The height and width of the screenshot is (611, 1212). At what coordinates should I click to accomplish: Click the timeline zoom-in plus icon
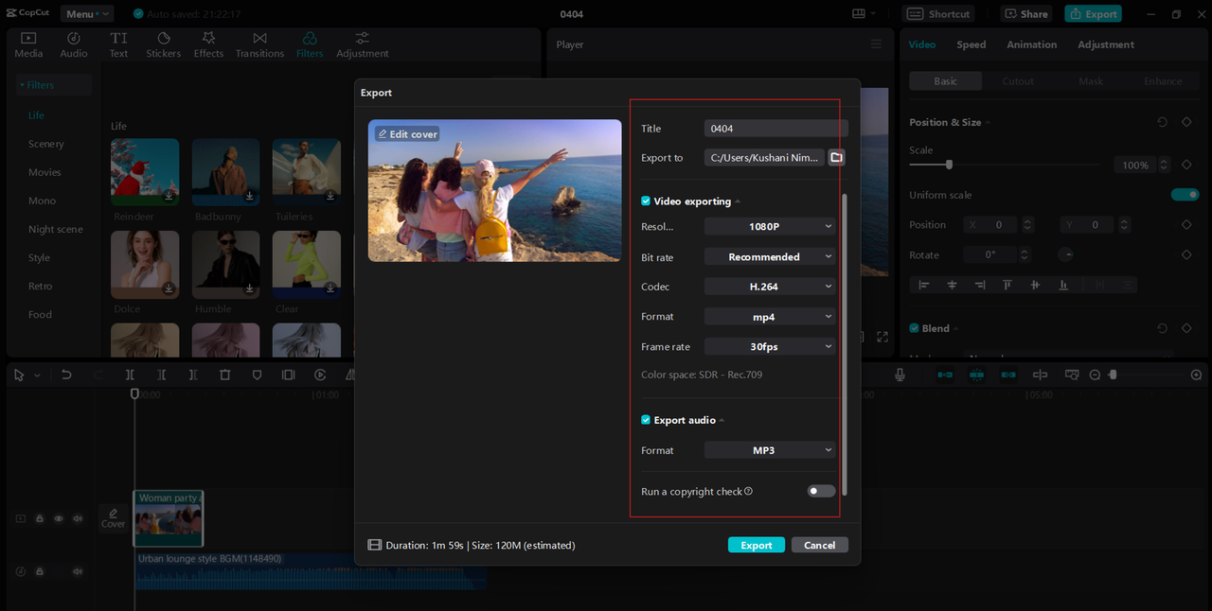tap(1197, 375)
